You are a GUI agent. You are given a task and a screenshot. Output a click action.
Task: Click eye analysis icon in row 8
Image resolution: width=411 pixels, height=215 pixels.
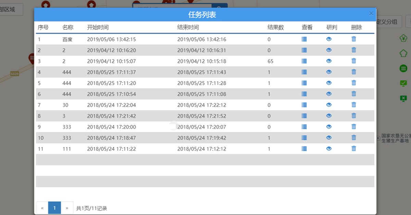click(x=329, y=116)
